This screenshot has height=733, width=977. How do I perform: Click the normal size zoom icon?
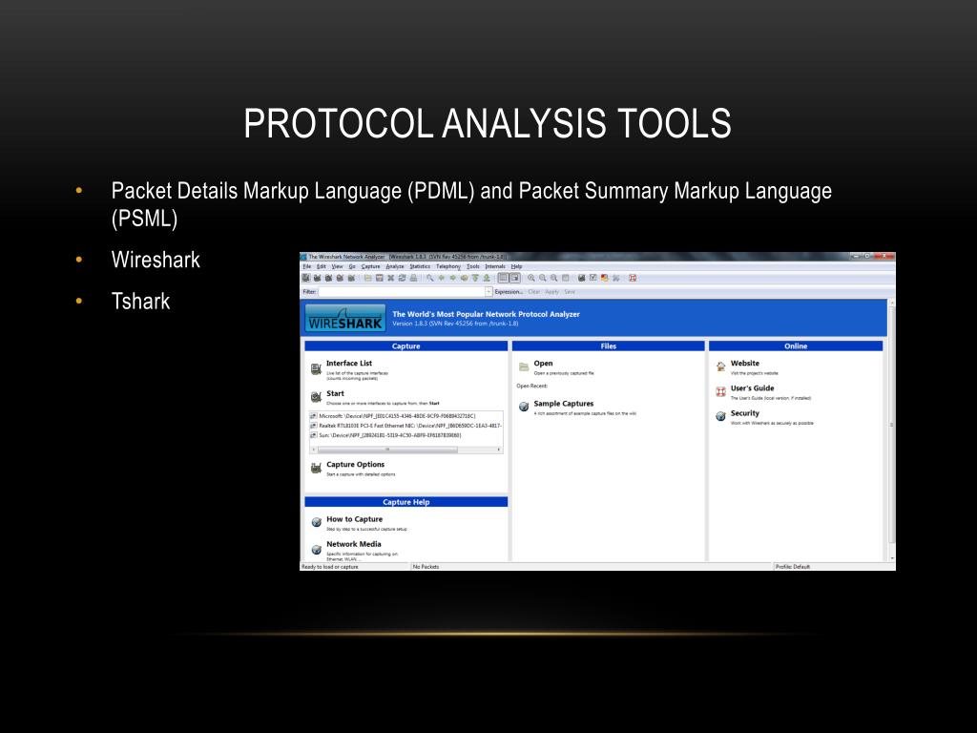pyautogui.click(x=554, y=278)
